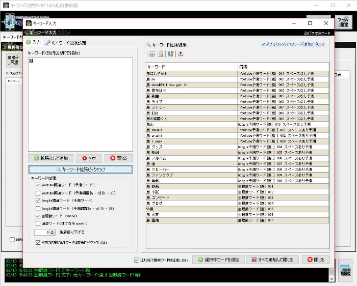
Task: Toggle 追加先で重複ワードは追加しない checkbox
Action: [137, 260]
